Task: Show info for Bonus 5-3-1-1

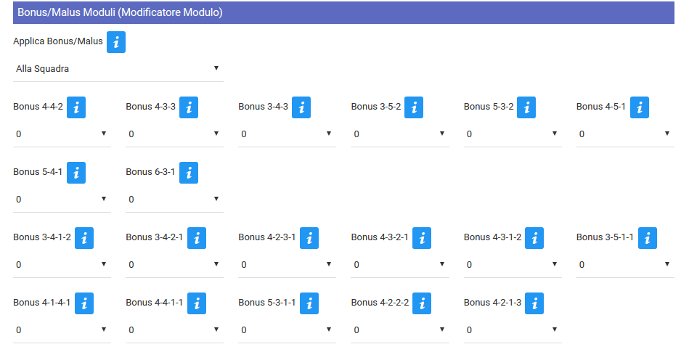Action: pyautogui.click(x=309, y=303)
